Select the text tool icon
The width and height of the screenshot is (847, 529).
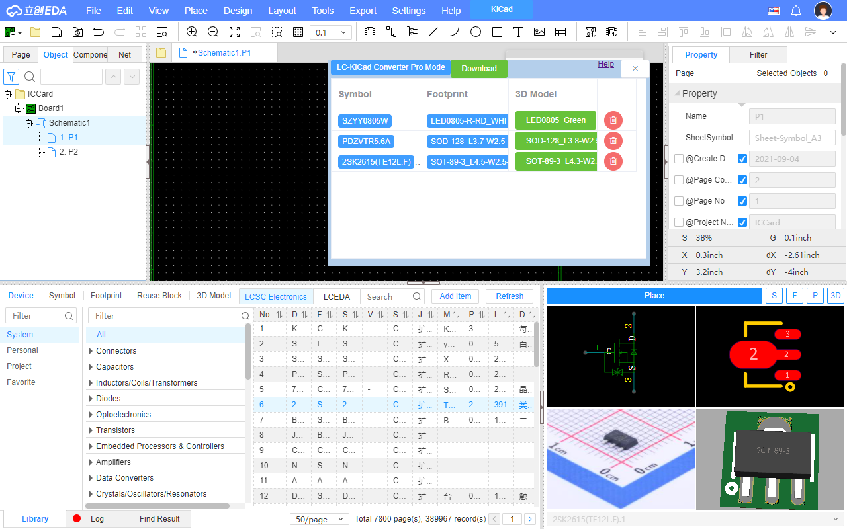pos(518,32)
